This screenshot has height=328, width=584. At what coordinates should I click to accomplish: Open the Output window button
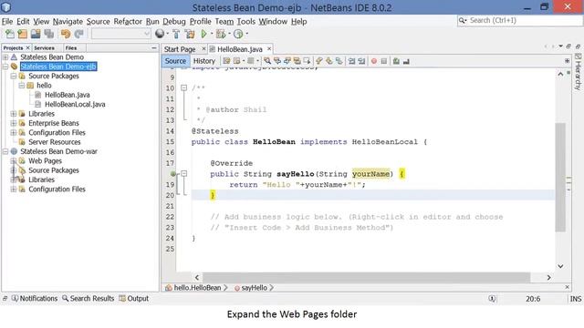coord(134,299)
